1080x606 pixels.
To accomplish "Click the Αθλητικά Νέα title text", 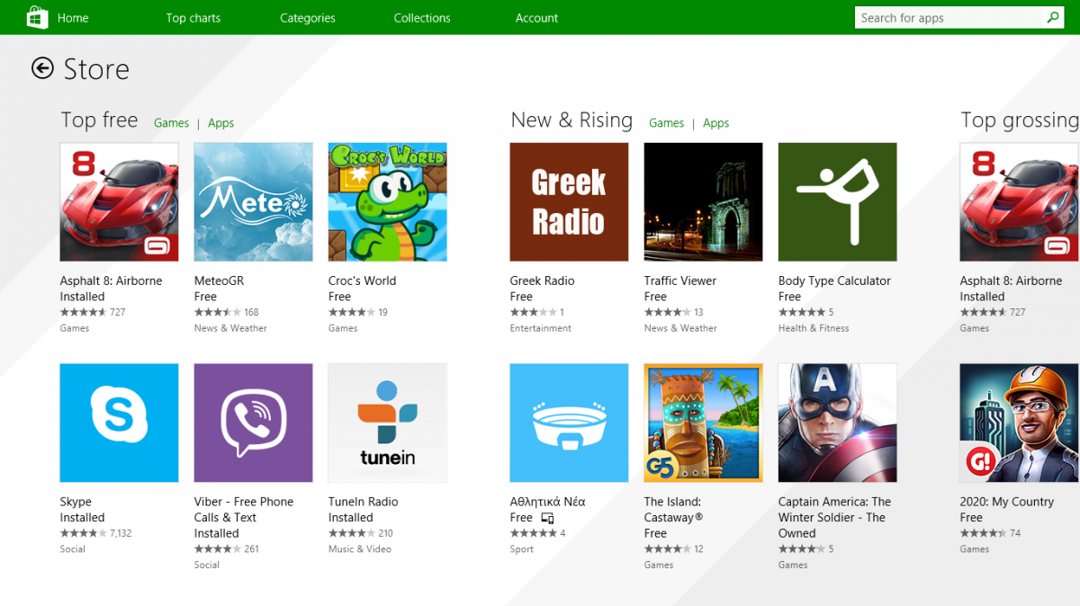I will pos(547,502).
